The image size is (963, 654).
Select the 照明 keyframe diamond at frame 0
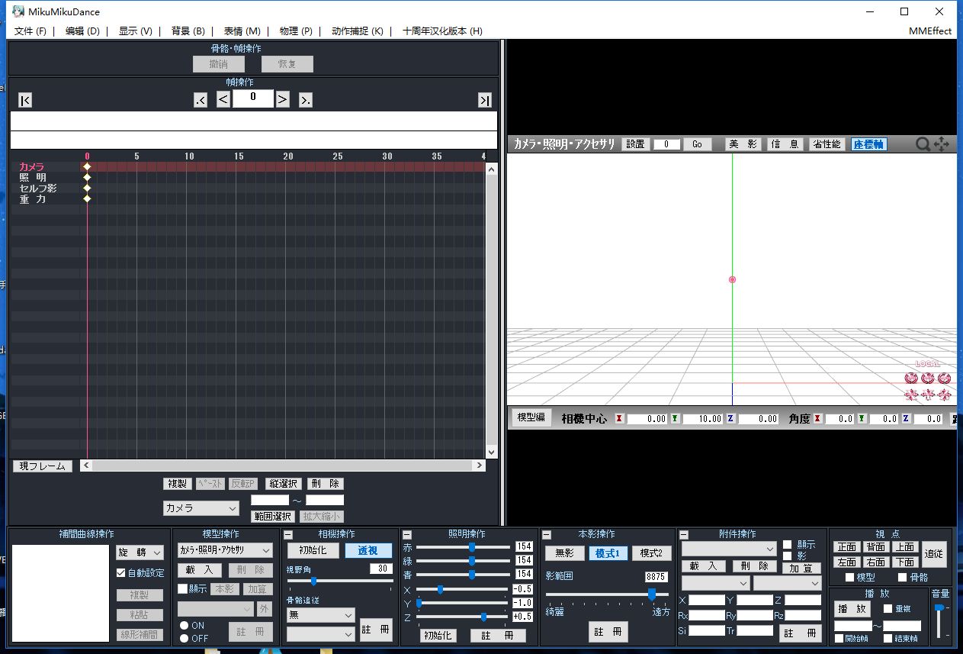coord(87,177)
